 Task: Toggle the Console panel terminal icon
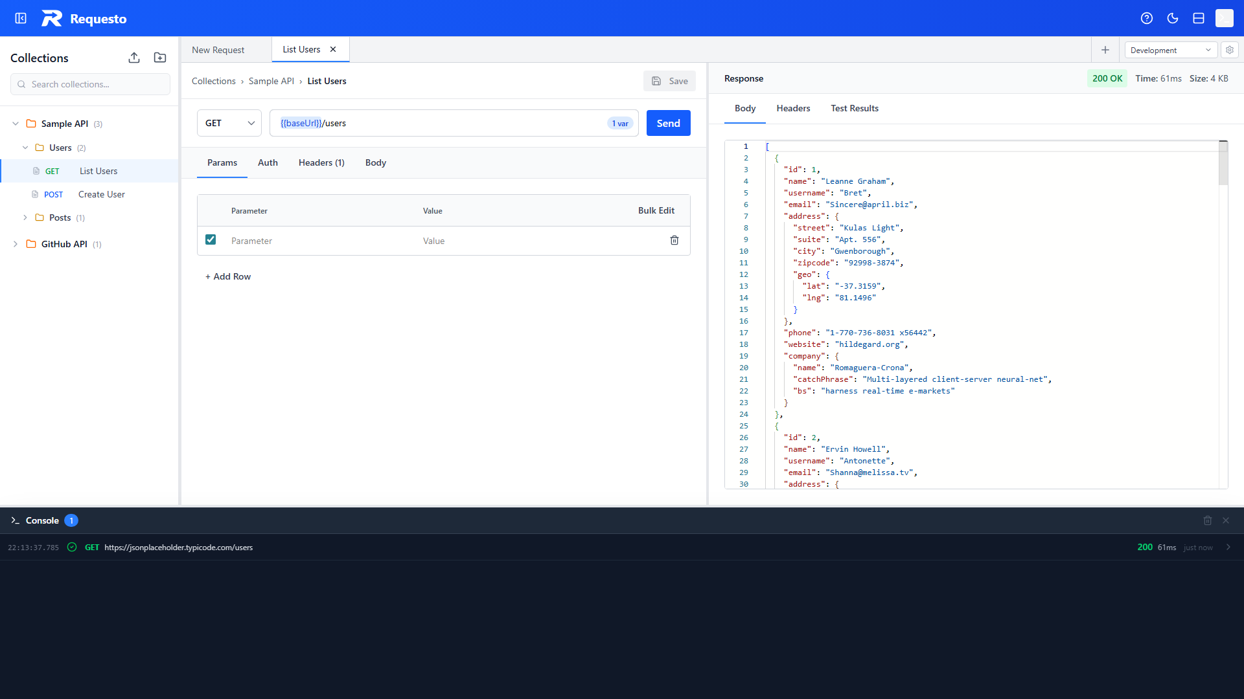coord(15,520)
